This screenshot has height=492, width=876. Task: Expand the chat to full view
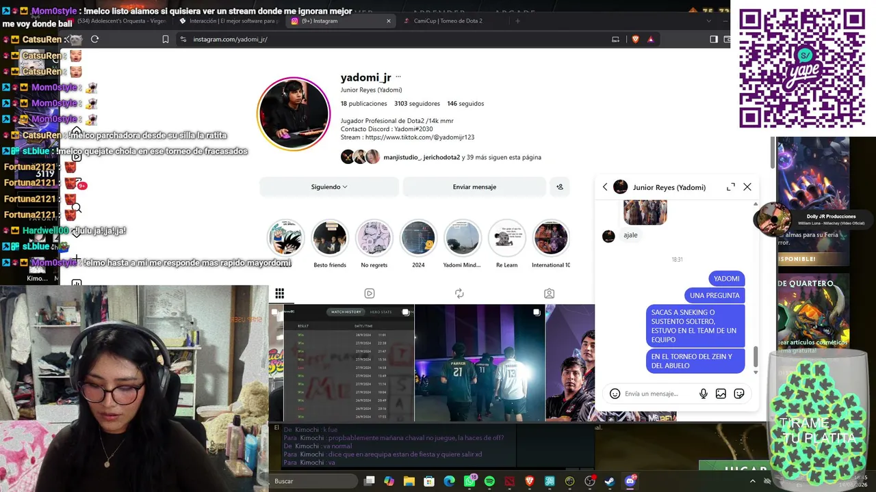tap(731, 187)
